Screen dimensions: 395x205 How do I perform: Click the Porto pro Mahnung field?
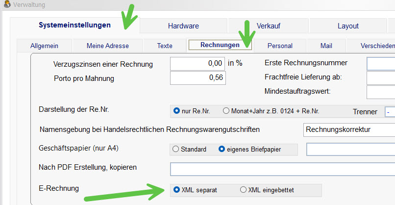198,78
